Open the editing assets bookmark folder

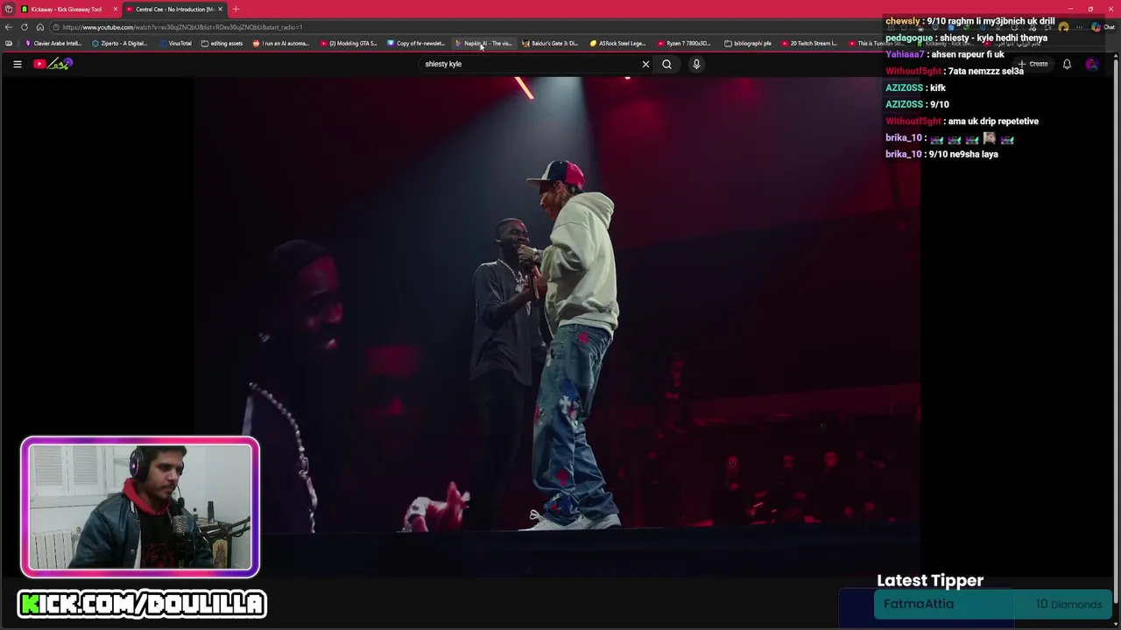coord(222,43)
